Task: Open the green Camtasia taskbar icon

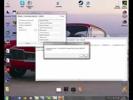Action: click(x=49, y=98)
